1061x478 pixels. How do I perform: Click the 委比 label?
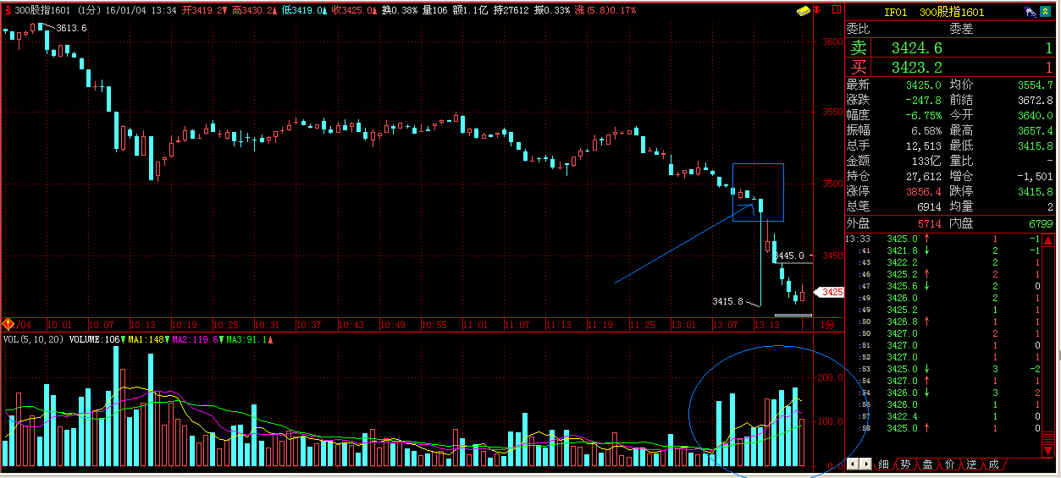(858, 28)
